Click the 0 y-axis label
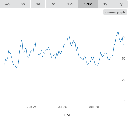 (124, 101)
